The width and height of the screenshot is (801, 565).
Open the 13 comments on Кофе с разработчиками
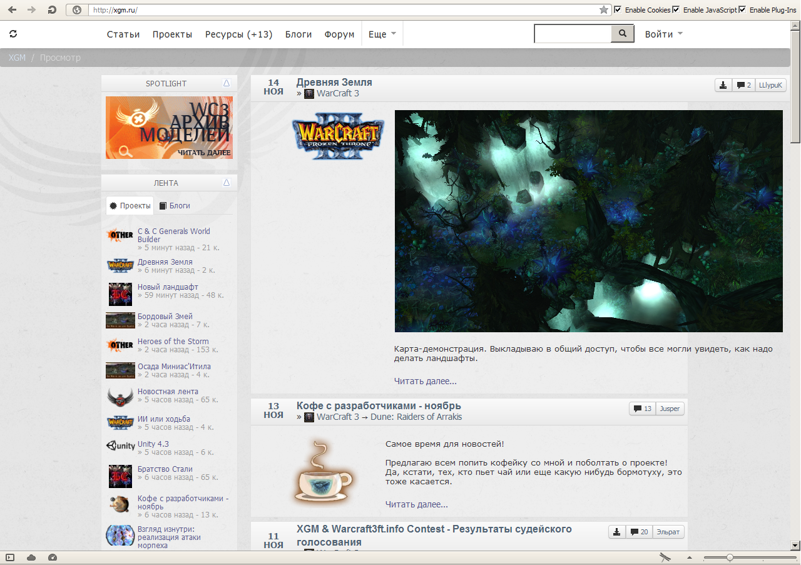click(x=643, y=409)
